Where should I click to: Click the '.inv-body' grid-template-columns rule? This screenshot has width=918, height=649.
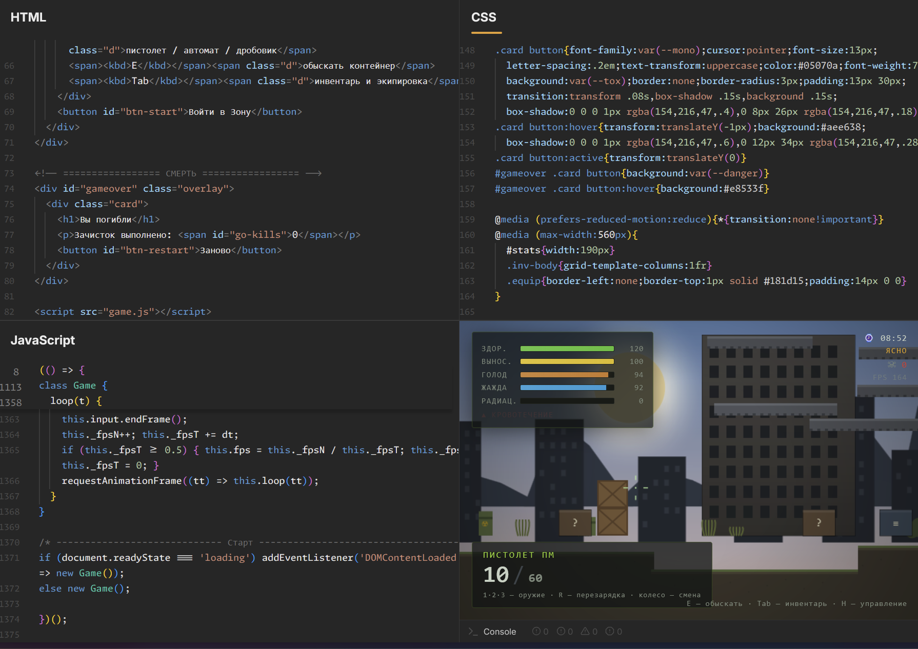(609, 266)
